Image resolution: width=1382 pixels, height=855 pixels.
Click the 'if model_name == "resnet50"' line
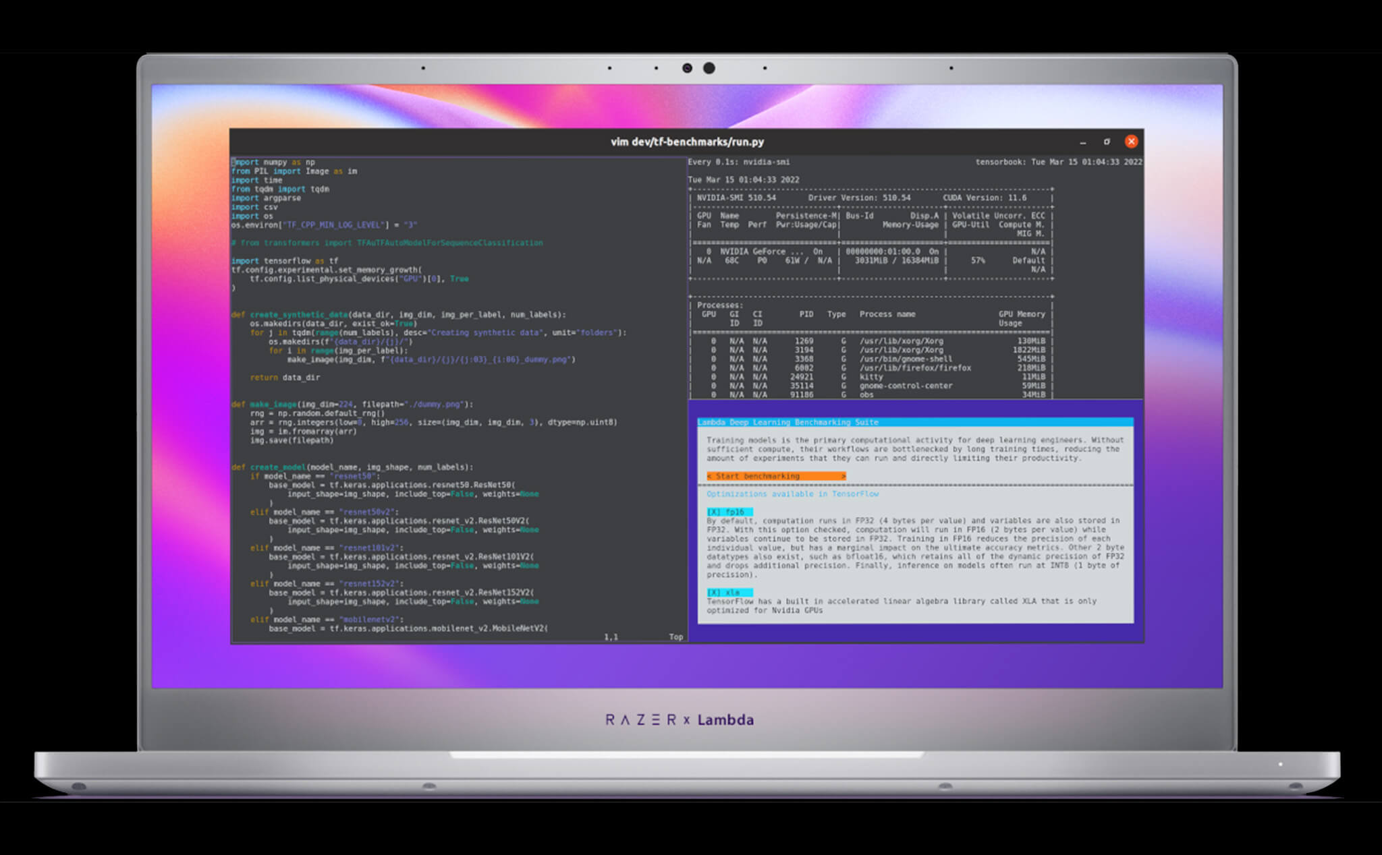pos(315,476)
